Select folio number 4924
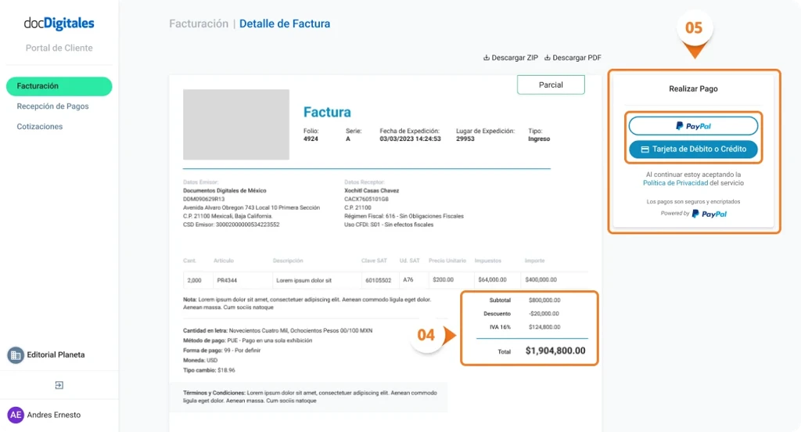 tap(311, 139)
